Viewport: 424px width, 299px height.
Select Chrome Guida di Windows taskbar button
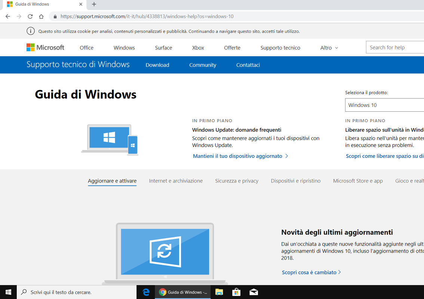[x=183, y=292]
